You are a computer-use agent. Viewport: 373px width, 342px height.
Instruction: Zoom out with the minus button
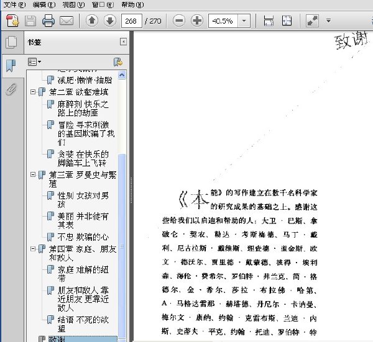click(x=179, y=20)
